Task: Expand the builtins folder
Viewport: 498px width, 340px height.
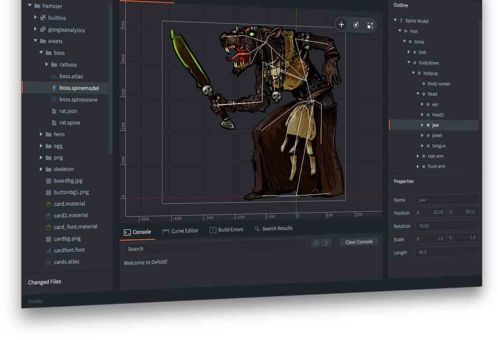Action: tap(35, 17)
